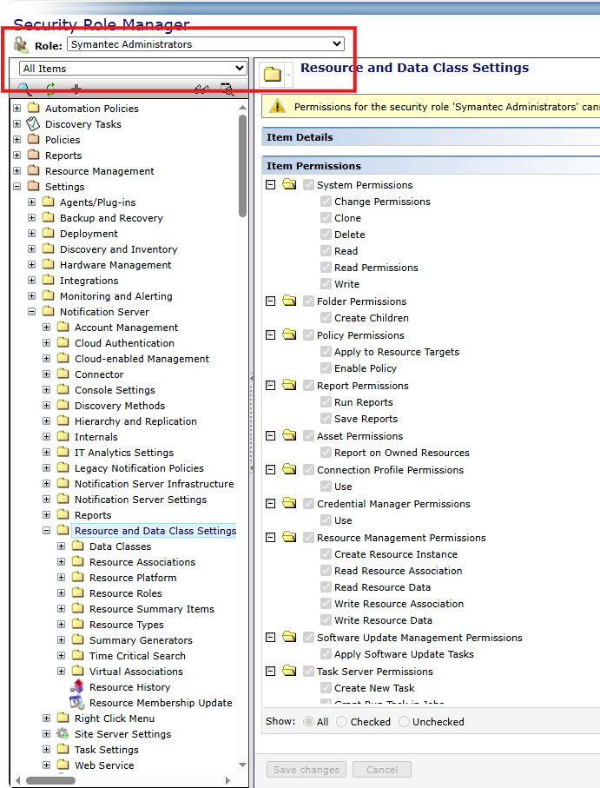
Task: Collapse the Settings tree node
Action: coord(17,187)
